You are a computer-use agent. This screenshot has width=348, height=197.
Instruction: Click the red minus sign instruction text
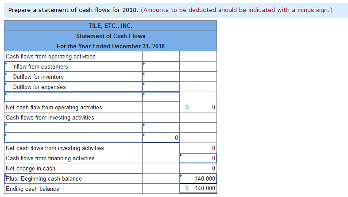pyautogui.click(x=236, y=10)
